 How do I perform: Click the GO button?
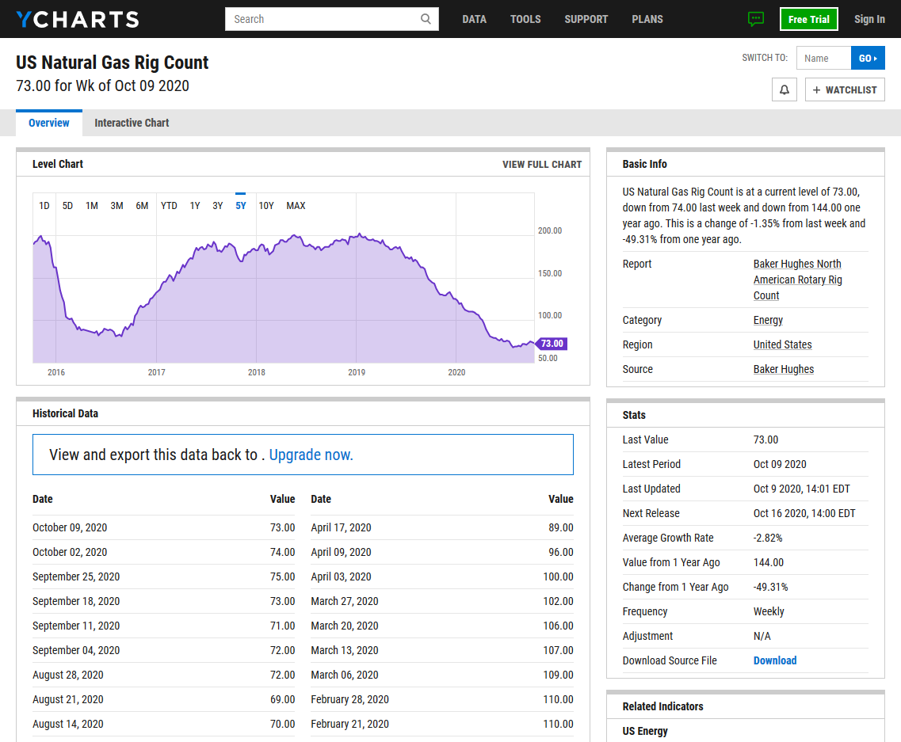pyautogui.click(x=868, y=58)
